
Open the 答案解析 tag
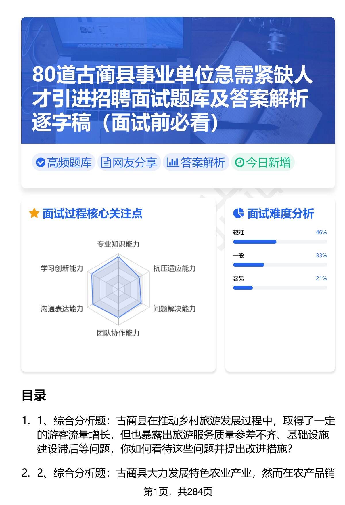point(196,163)
